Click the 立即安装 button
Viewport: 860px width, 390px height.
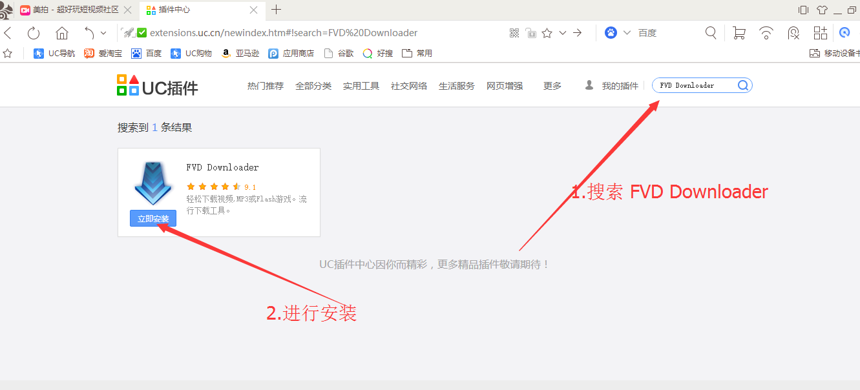tap(153, 219)
